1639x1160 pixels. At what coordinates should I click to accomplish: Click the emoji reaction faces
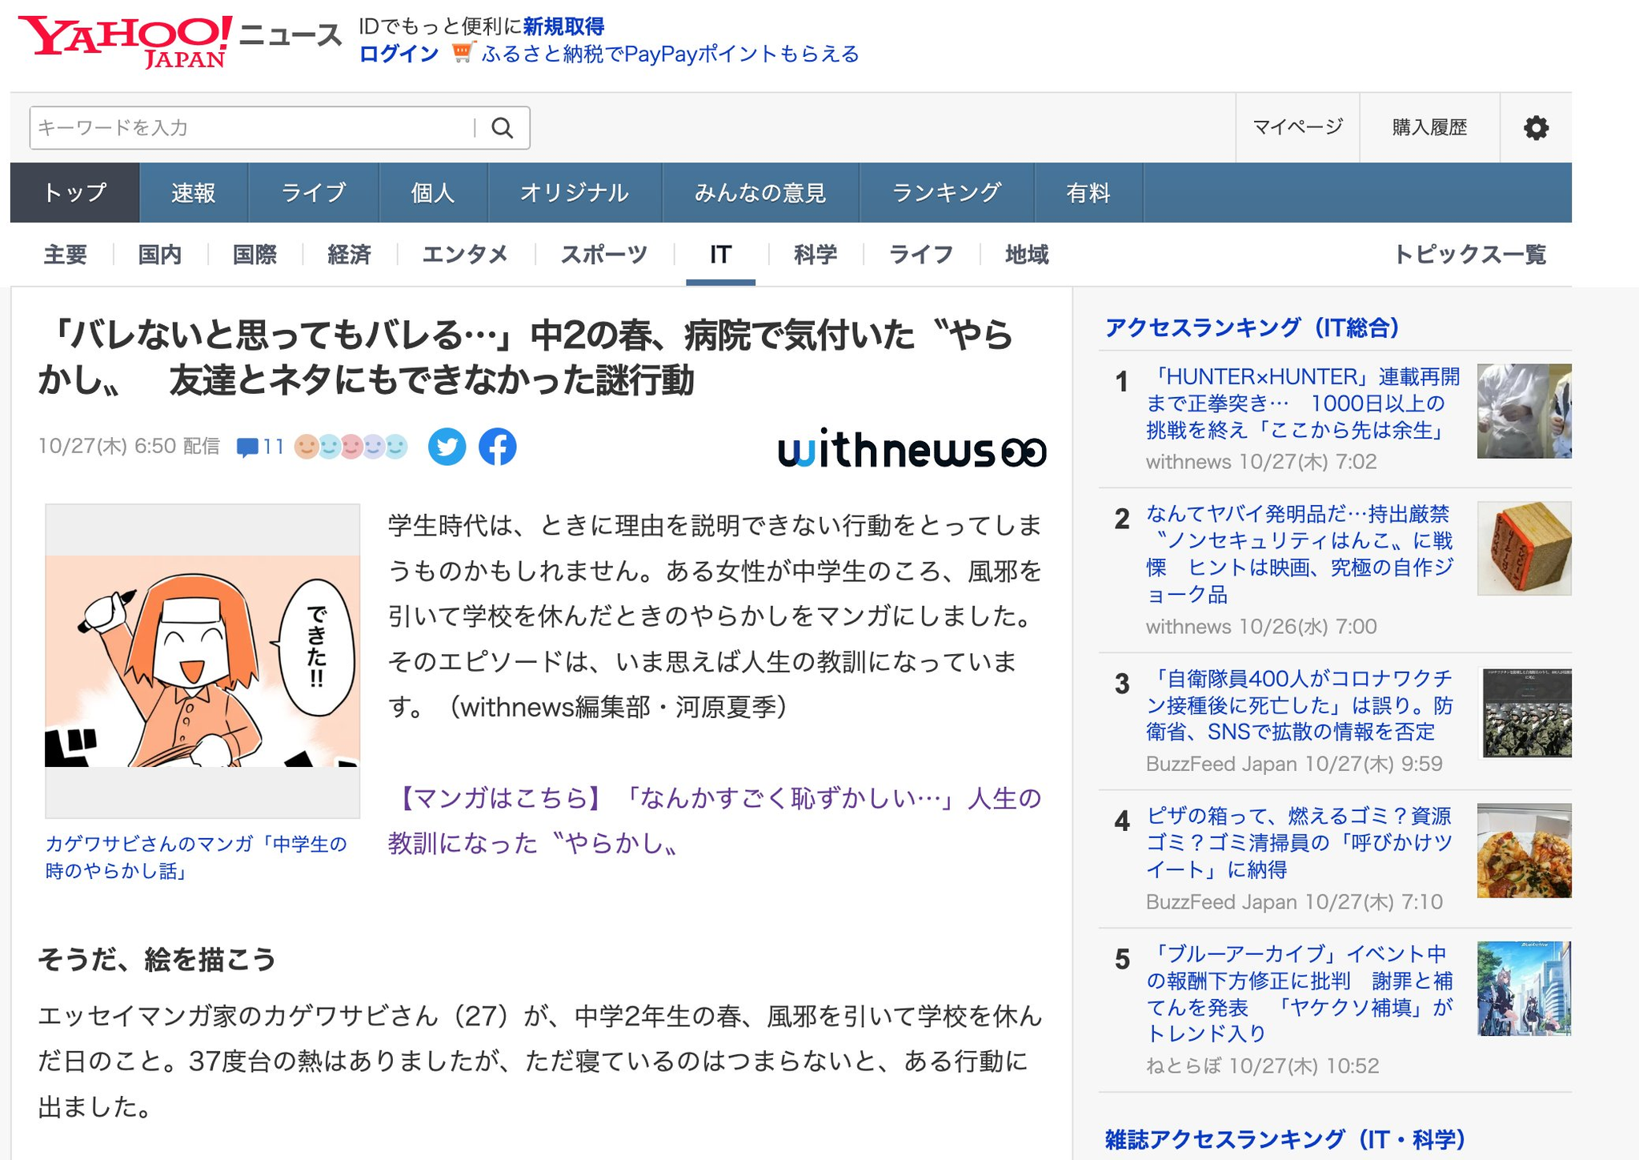click(x=351, y=447)
